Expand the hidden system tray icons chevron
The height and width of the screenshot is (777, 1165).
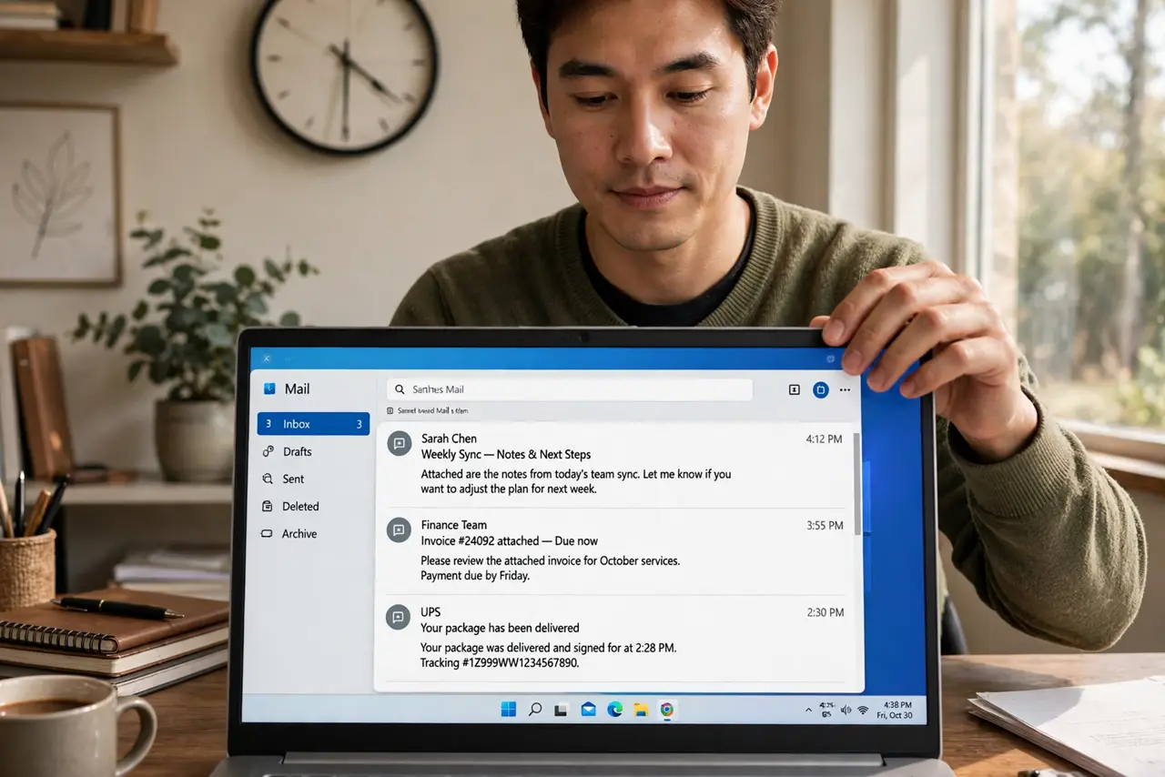pos(808,710)
